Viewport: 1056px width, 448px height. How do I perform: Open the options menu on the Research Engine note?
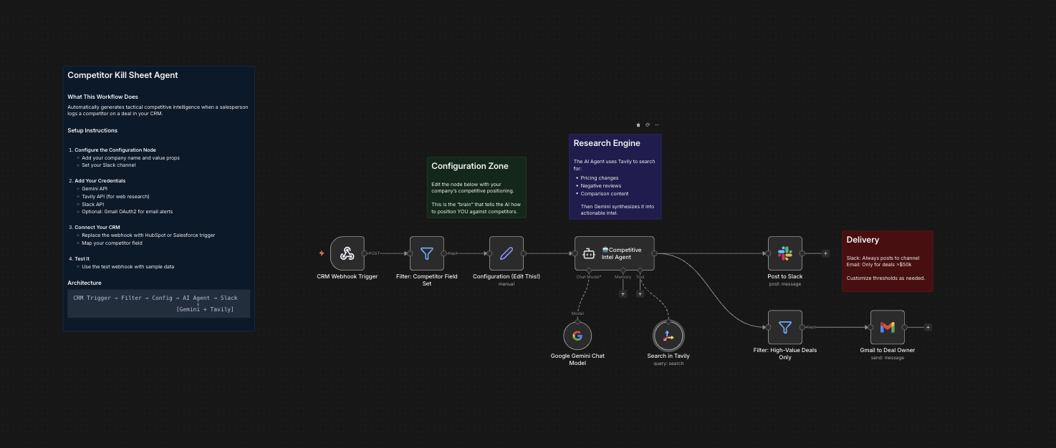pos(657,125)
